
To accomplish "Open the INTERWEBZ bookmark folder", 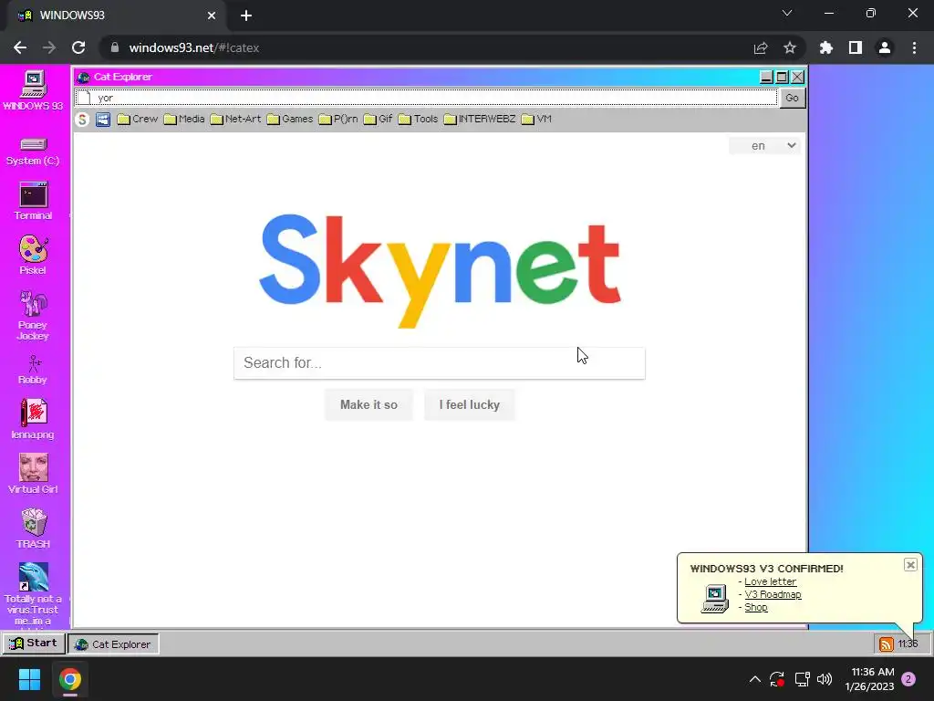I will (x=480, y=120).
